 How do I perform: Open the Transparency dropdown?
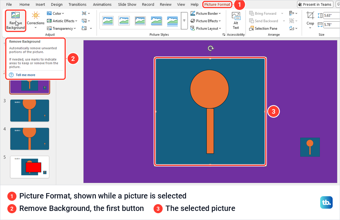61,28
